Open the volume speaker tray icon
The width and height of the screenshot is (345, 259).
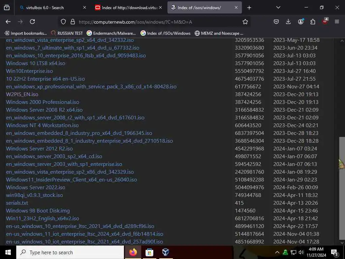pos(301,252)
